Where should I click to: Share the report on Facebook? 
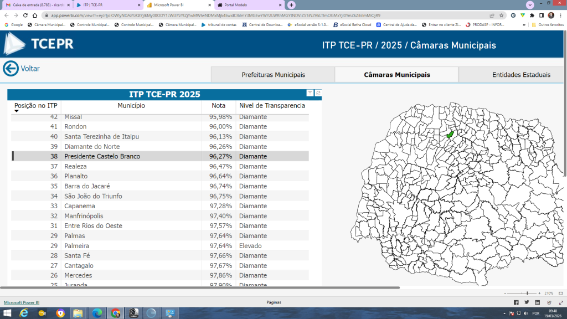516,302
